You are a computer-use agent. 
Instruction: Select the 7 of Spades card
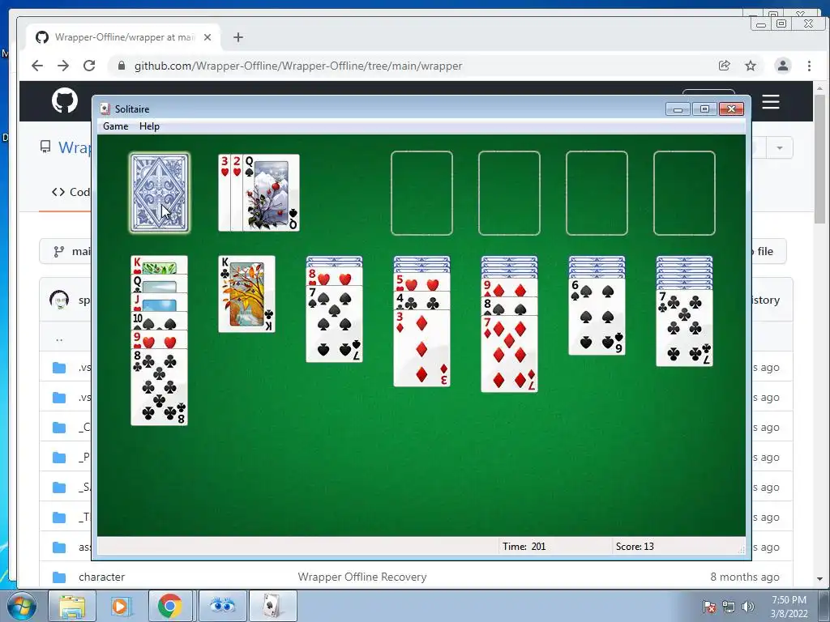point(335,324)
